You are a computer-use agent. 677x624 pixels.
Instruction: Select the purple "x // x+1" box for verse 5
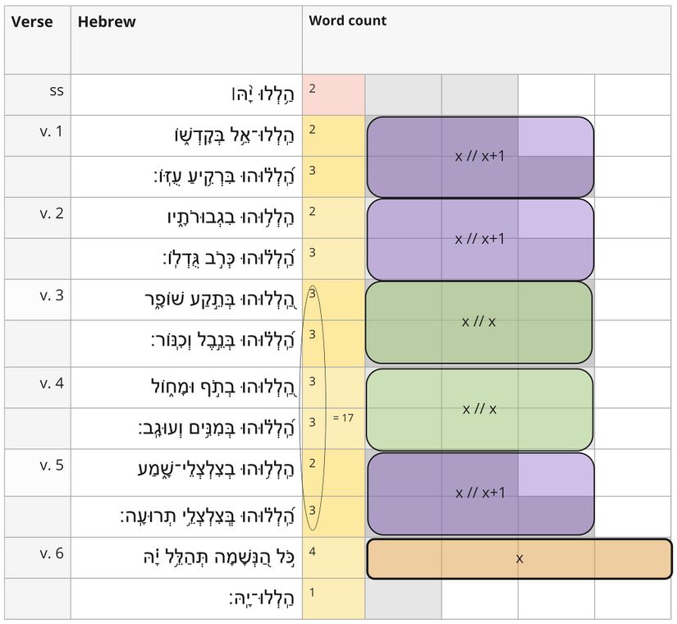479,493
